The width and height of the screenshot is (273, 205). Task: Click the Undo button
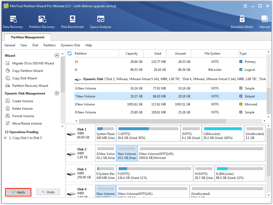pos(48,192)
